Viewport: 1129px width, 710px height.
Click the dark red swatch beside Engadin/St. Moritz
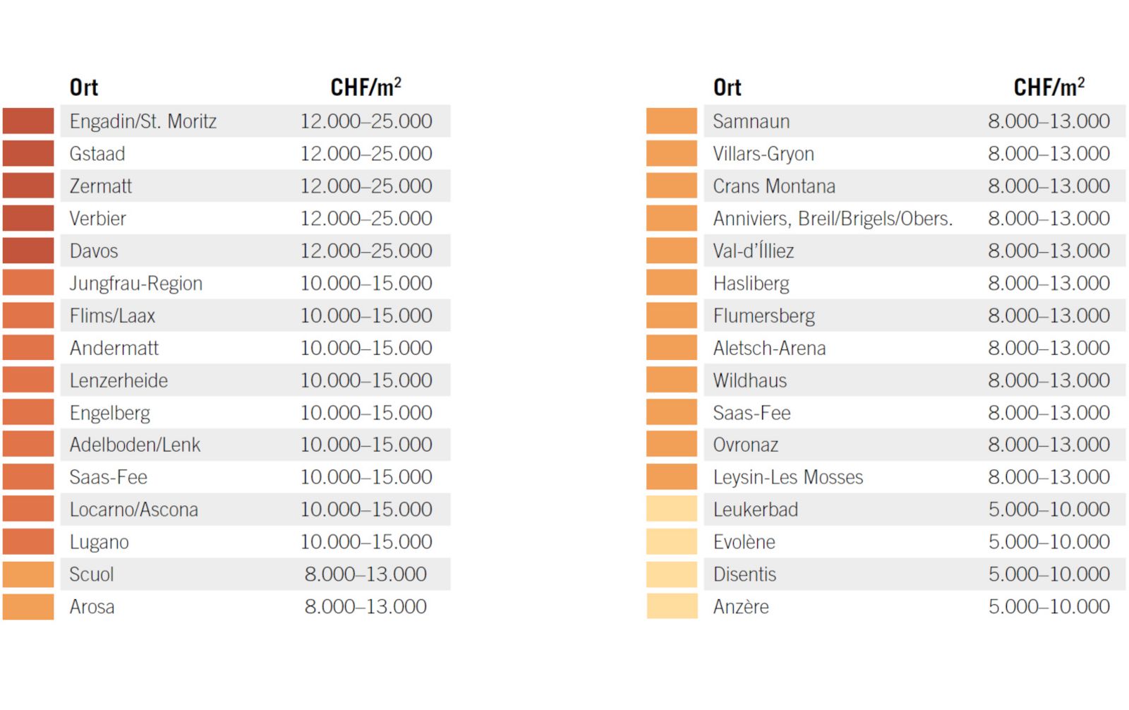tap(28, 121)
